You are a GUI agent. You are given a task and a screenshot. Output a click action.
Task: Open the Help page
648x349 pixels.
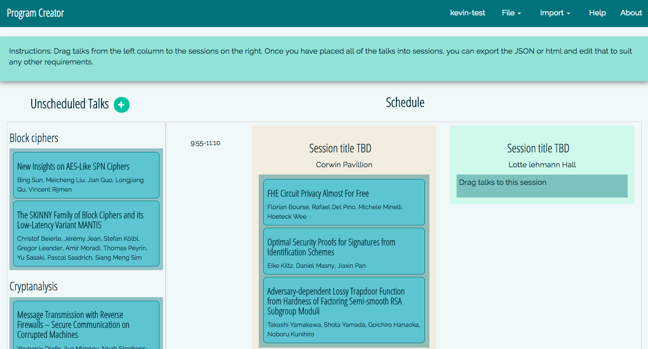(597, 13)
